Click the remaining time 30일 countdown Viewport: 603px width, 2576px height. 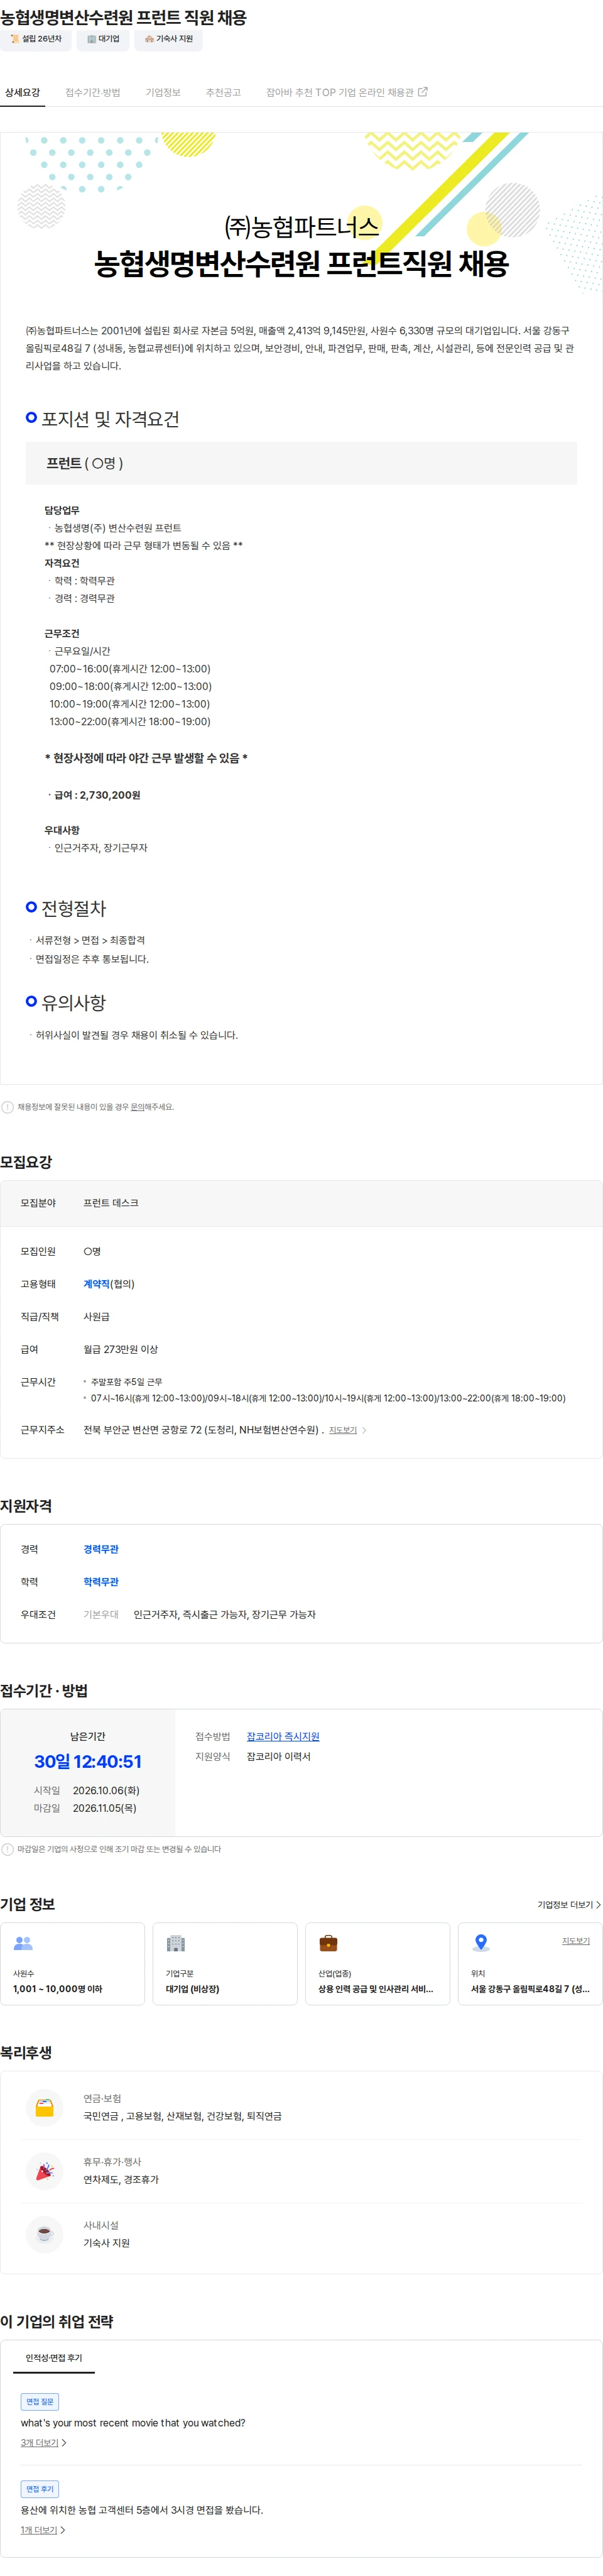88,1761
